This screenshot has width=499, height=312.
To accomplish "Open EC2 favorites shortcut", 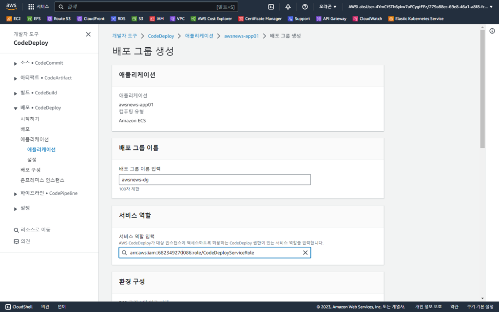I will (x=14, y=19).
